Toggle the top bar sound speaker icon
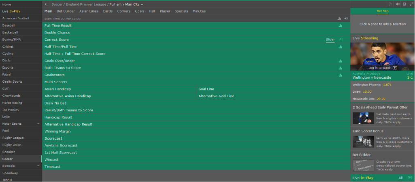Image resolution: width=415 pixels, height=182 pixels. (397, 4)
